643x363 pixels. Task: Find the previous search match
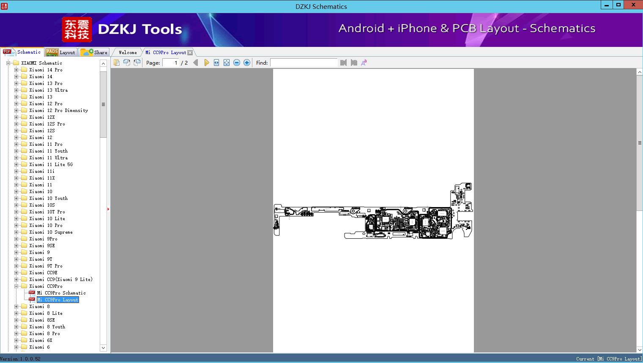click(343, 63)
